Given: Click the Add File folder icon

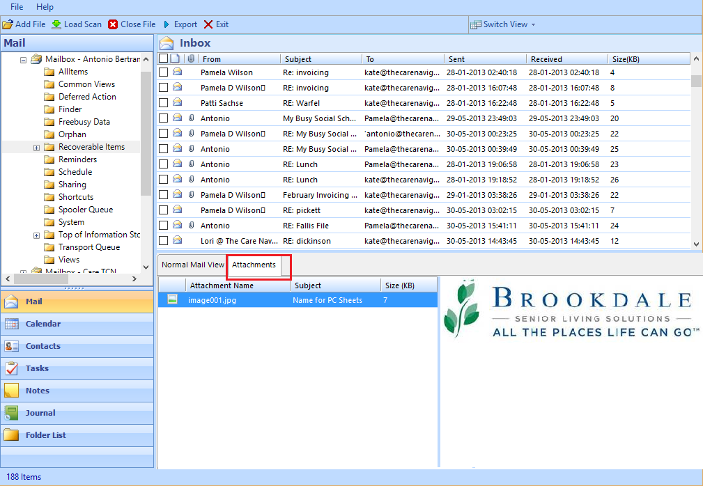Looking at the screenshot, I should [8, 24].
